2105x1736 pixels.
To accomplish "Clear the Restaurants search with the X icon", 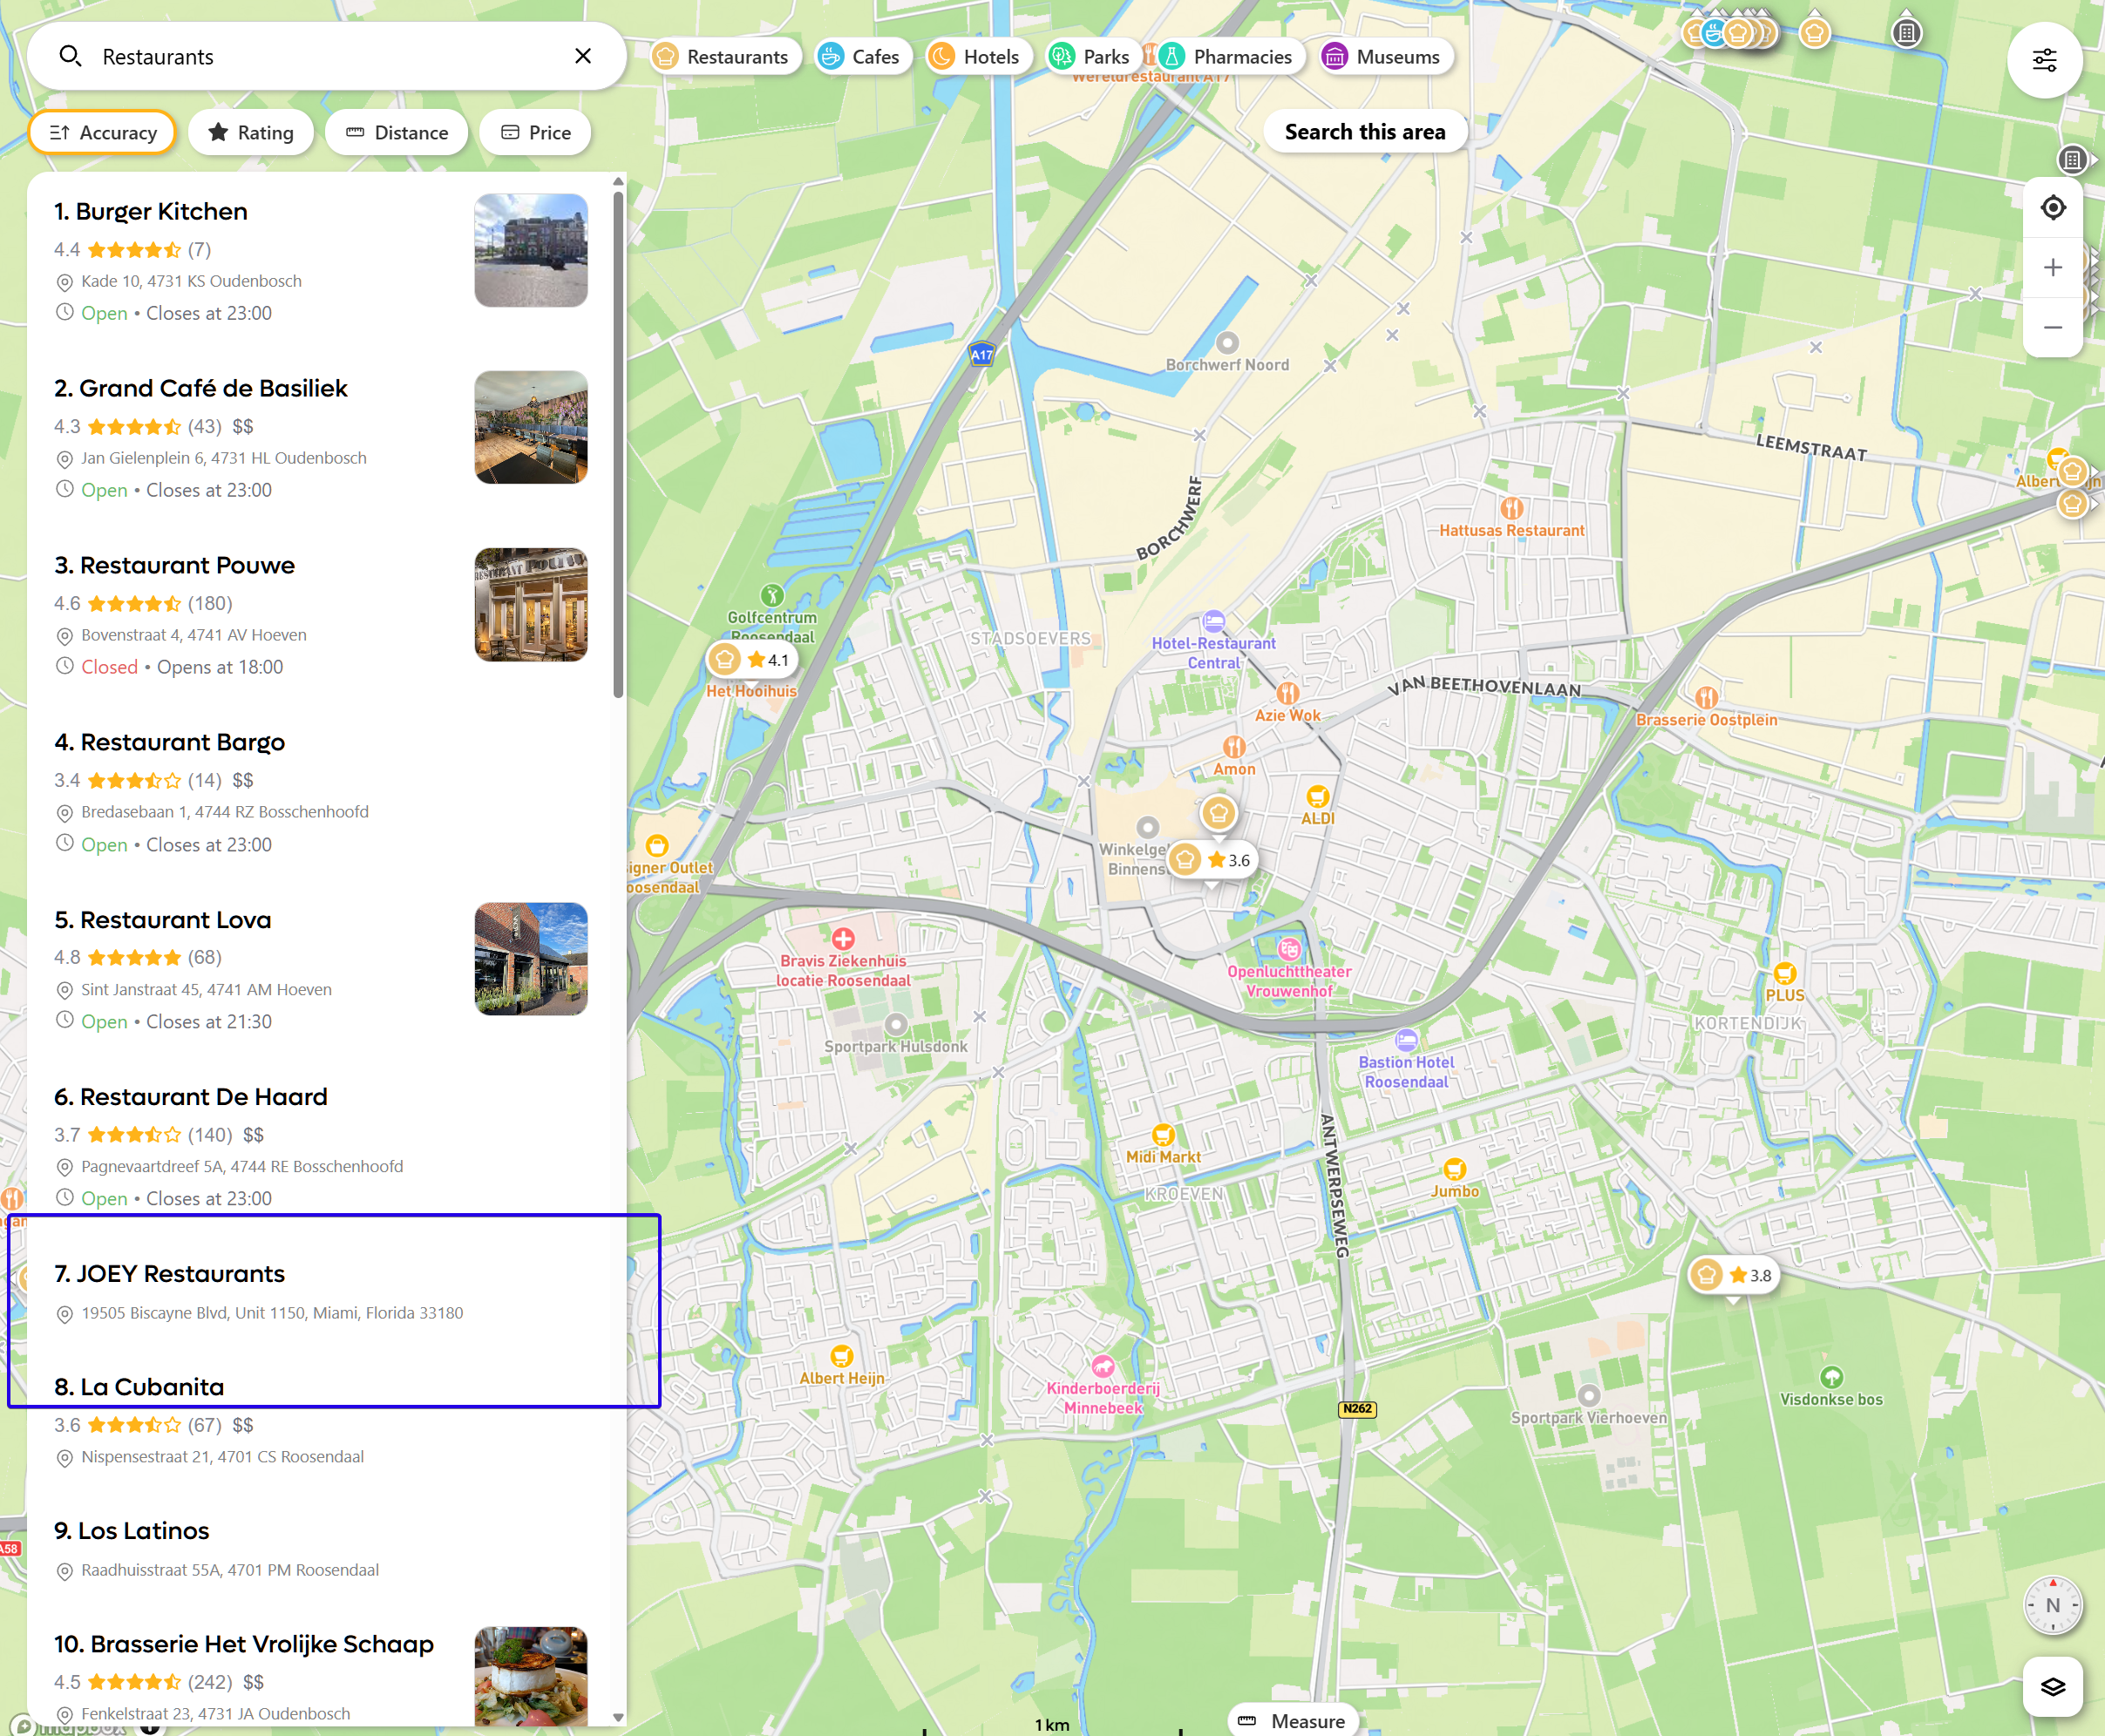I will pos(583,56).
